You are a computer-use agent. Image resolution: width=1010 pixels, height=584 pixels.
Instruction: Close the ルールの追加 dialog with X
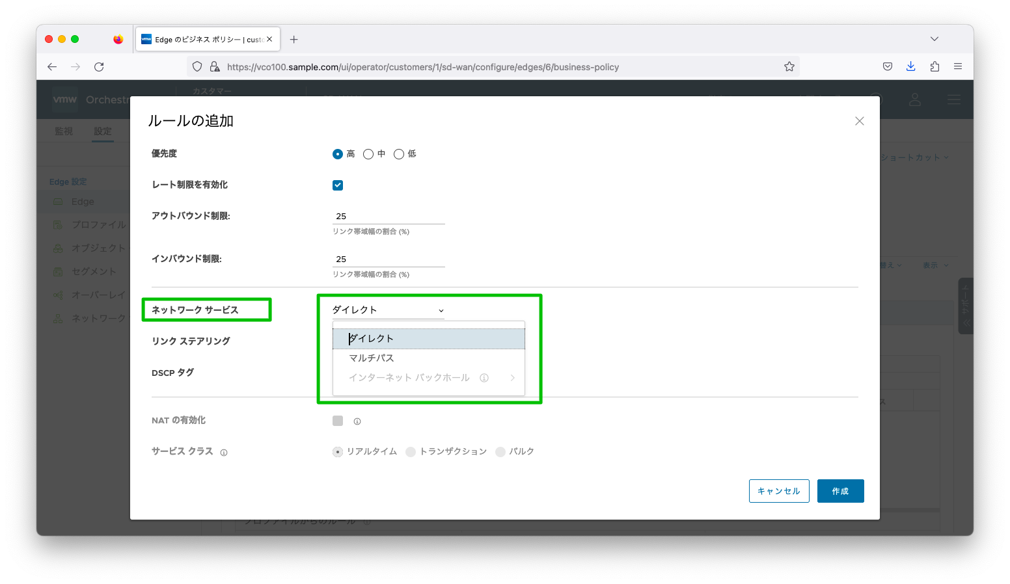pos(859,121)
